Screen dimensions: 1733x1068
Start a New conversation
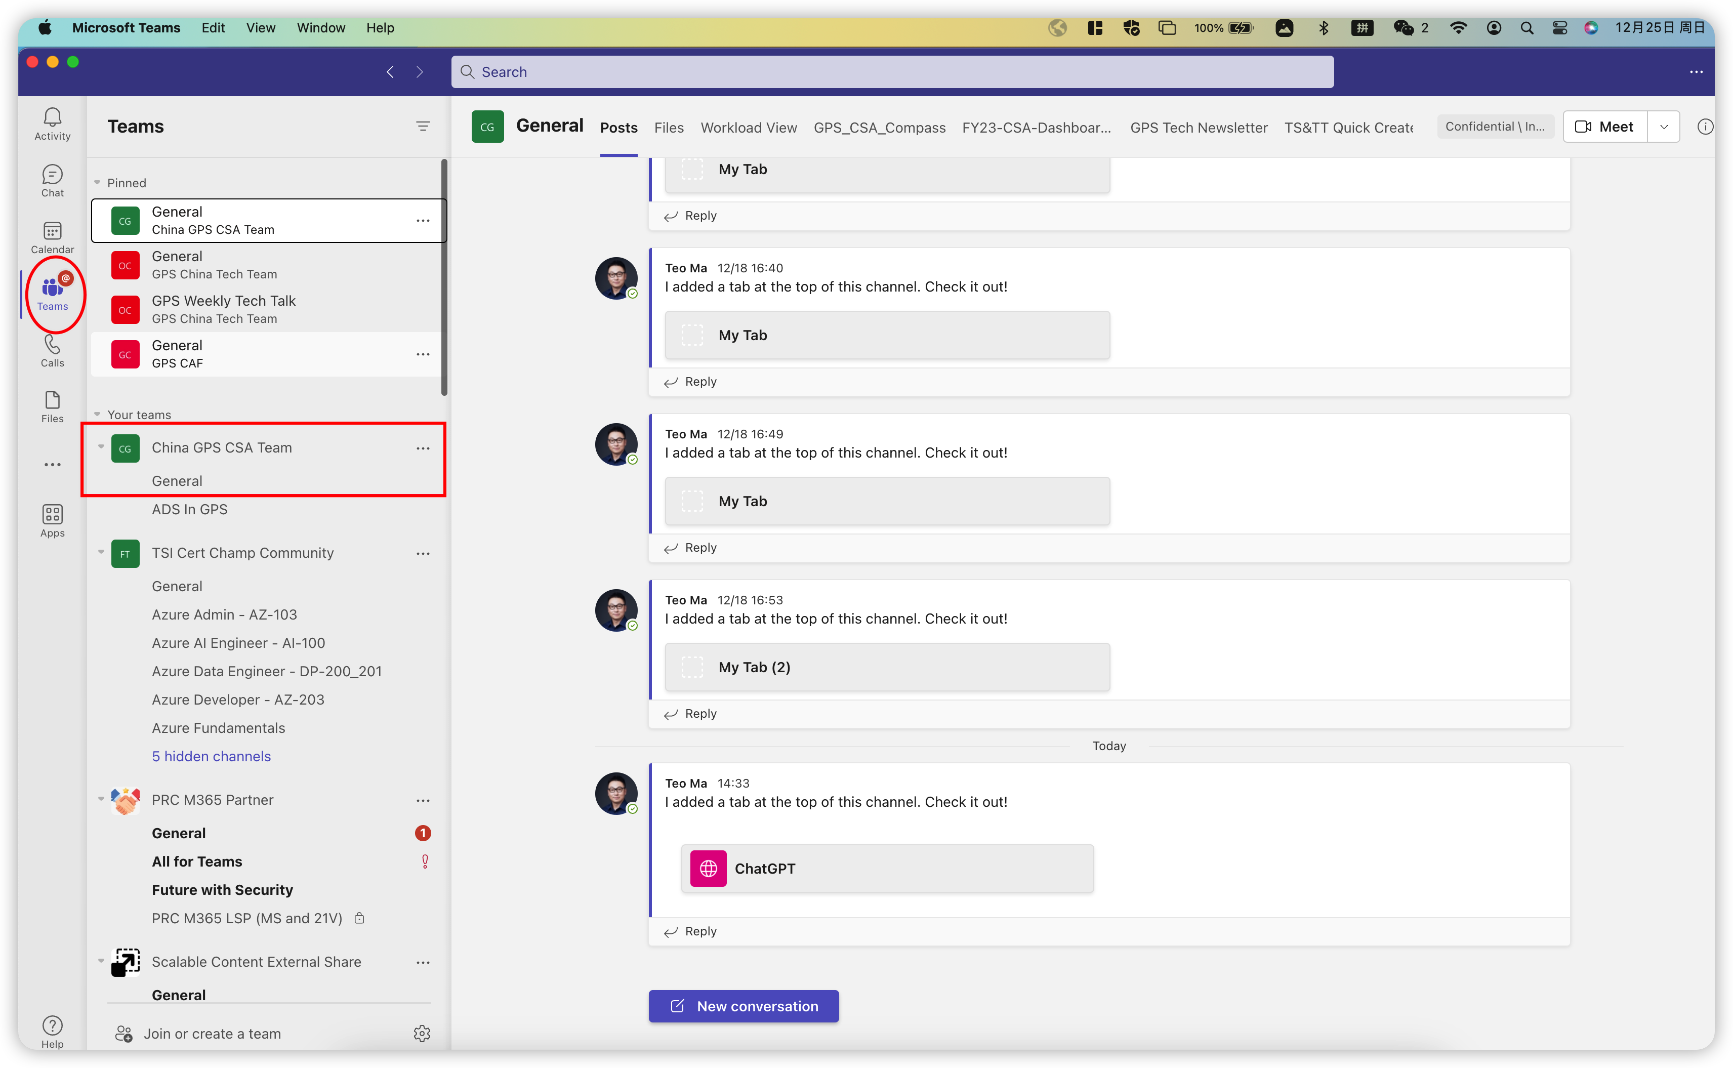click(x=744, y=1006)
